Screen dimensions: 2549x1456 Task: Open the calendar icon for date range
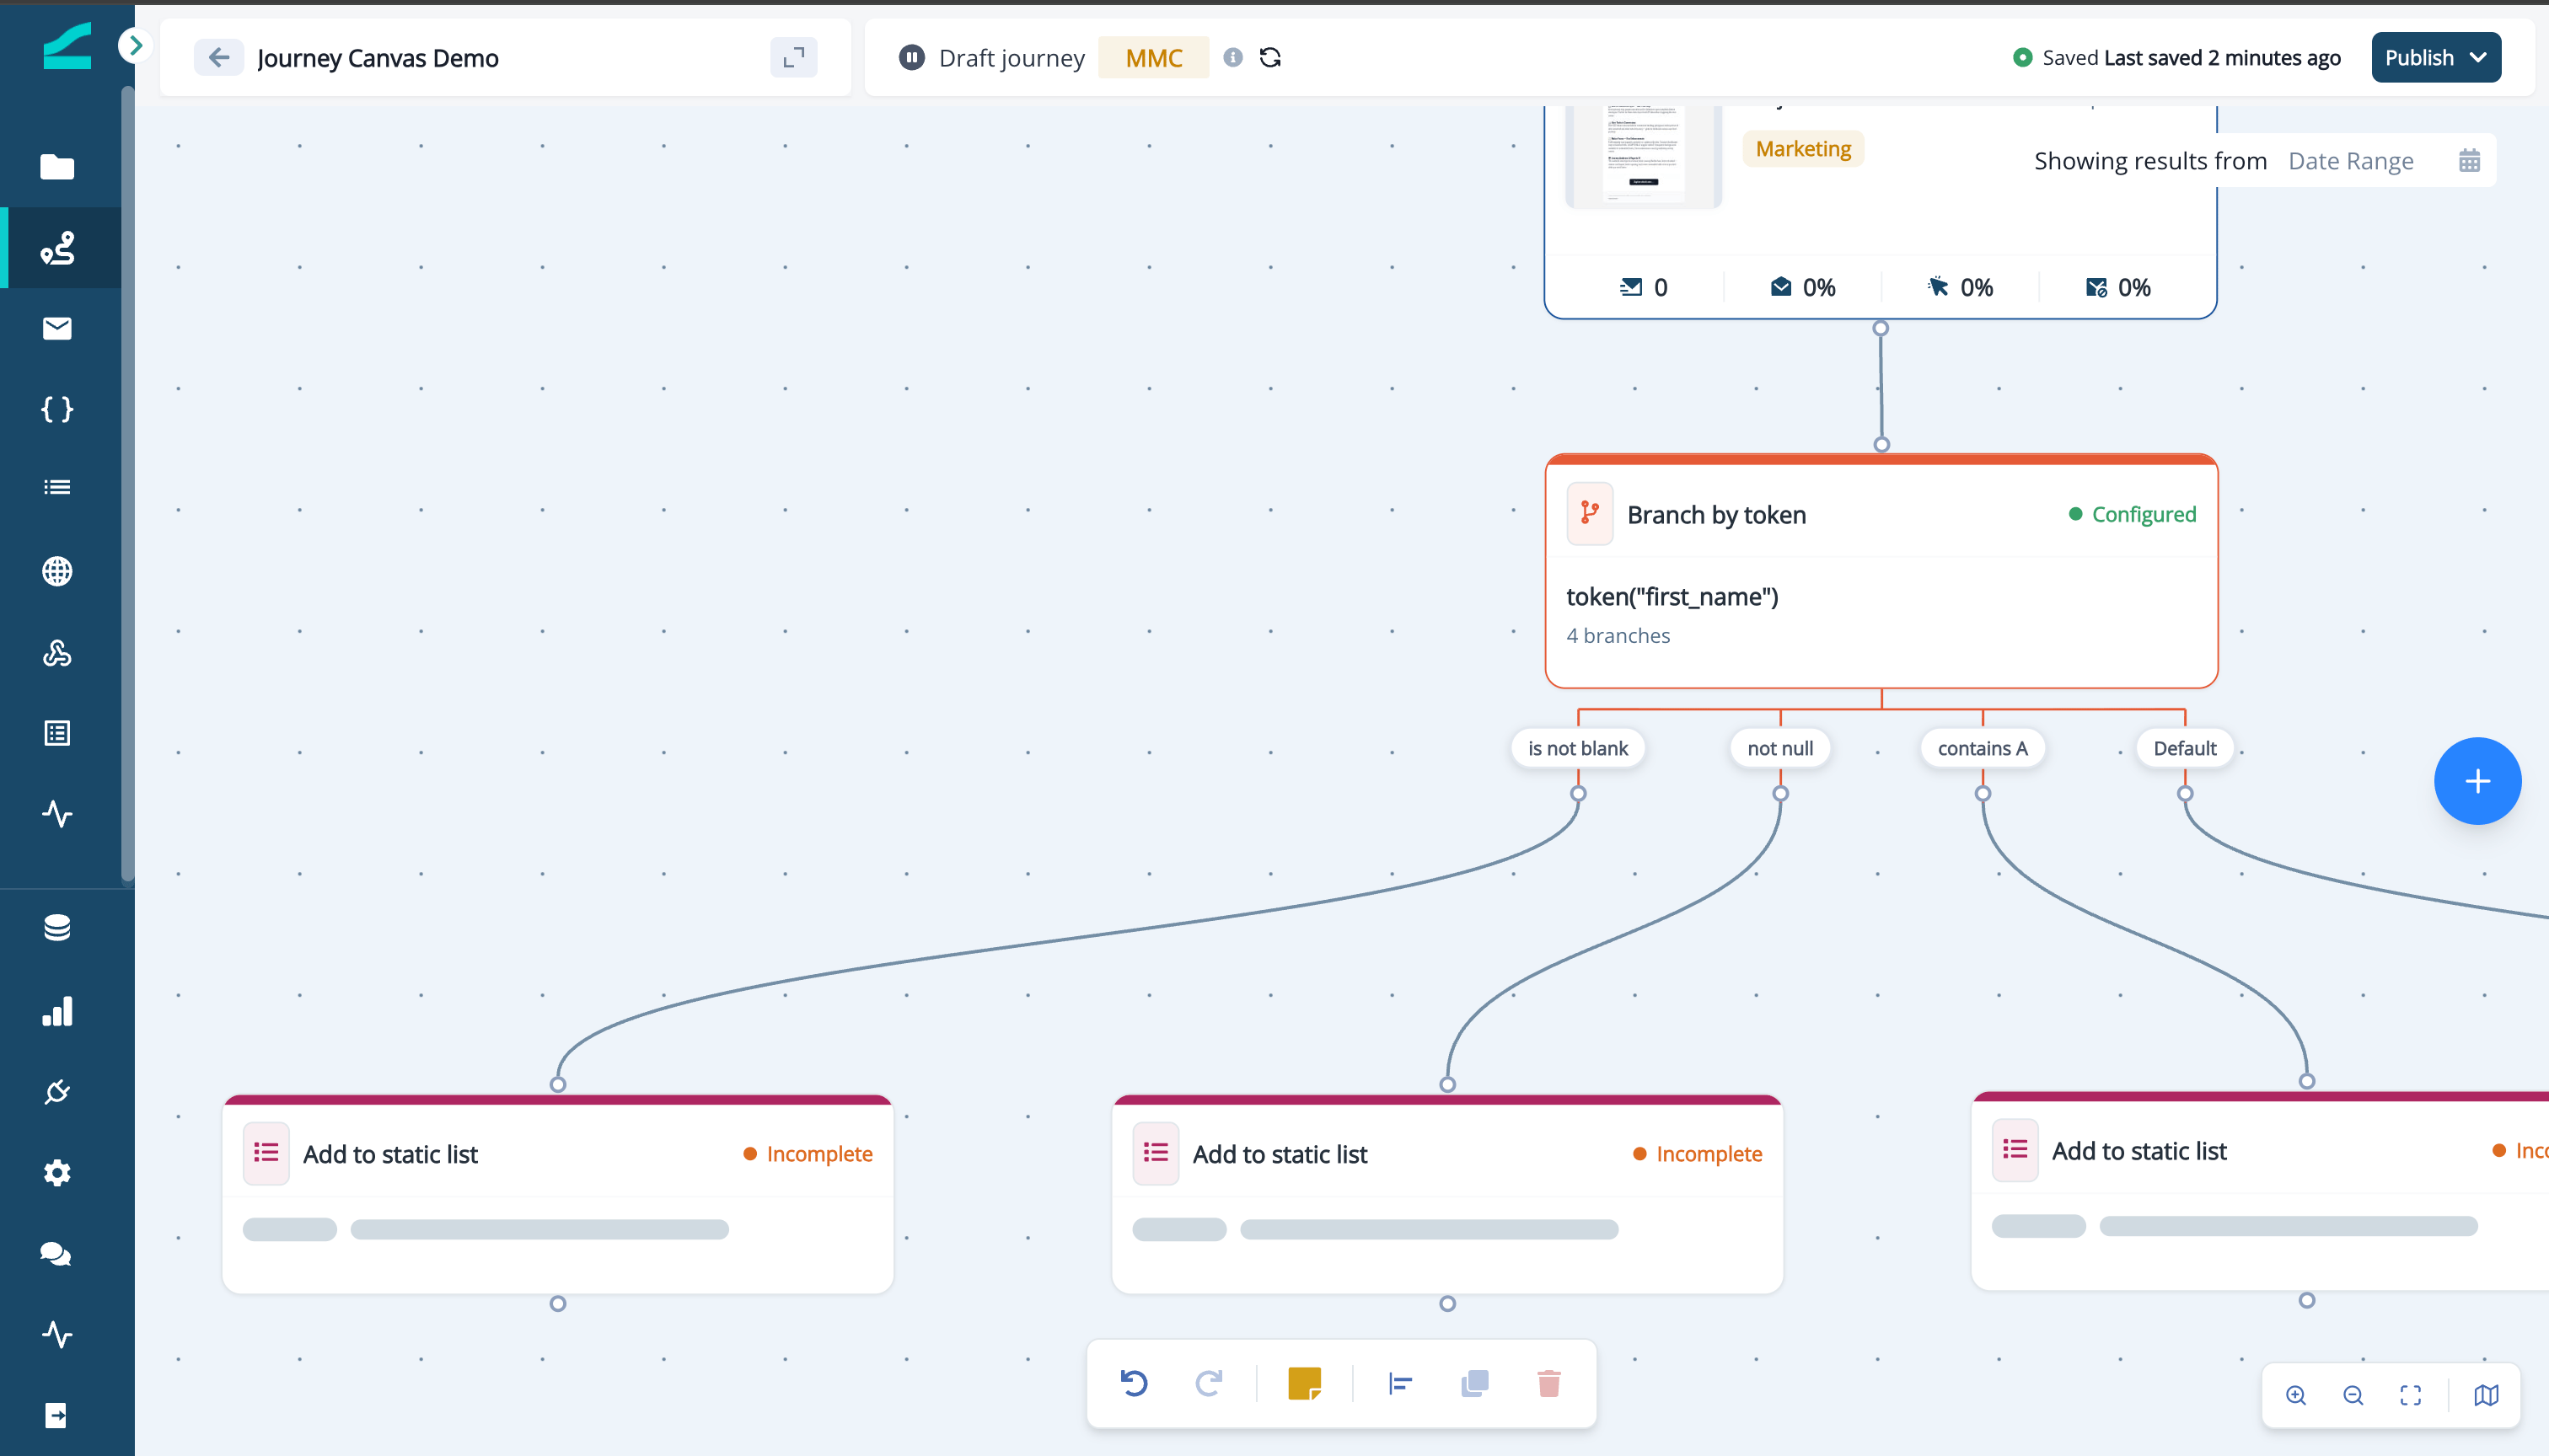point(2470,161)
